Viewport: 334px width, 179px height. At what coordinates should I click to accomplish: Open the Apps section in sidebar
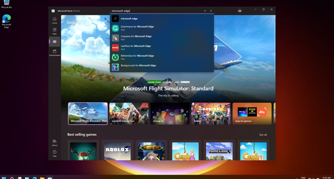click(x=54, y=31)
